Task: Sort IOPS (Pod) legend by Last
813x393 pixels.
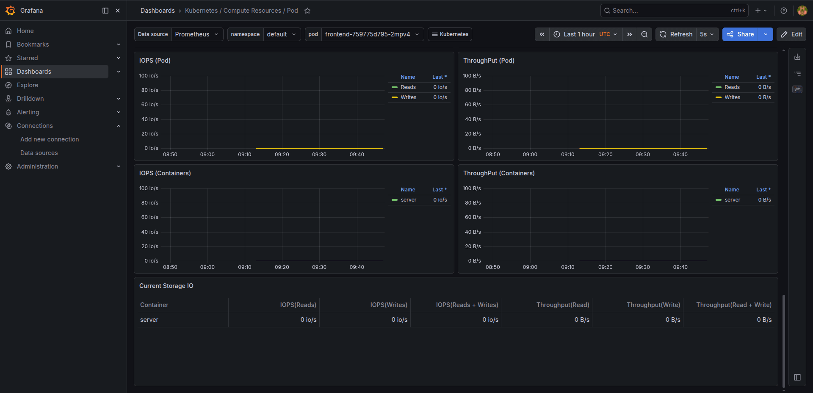Action: point(440,77)
